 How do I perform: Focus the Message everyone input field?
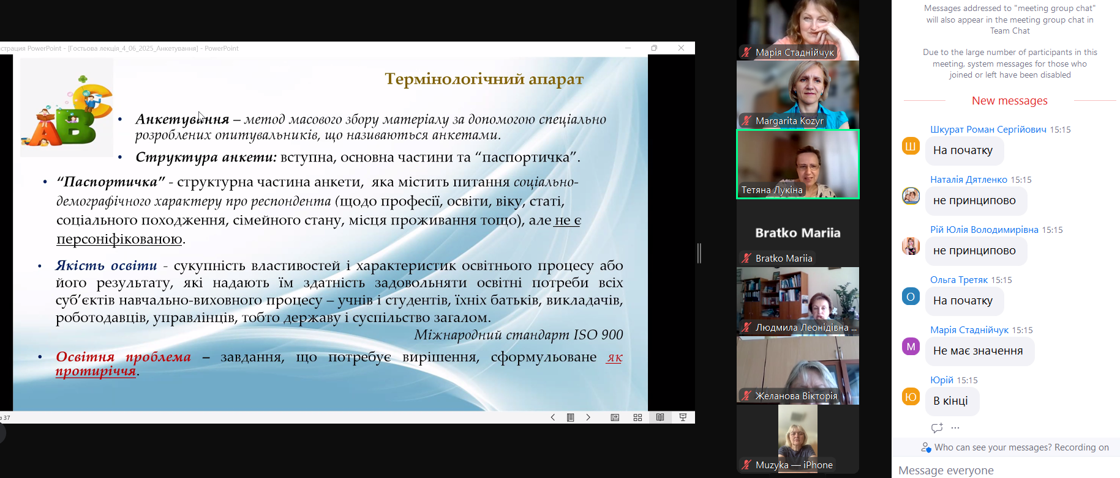[x=1004, y=470]
